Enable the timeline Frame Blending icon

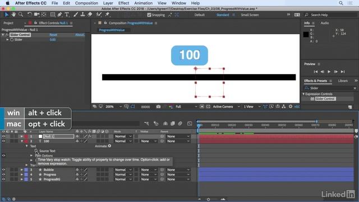pos(173,123)
